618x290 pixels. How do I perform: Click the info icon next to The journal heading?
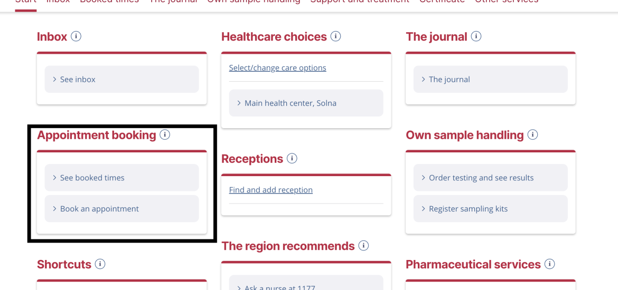click(476, 36)
